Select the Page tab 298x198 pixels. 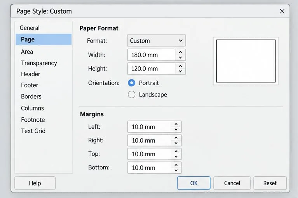point(44,40)
